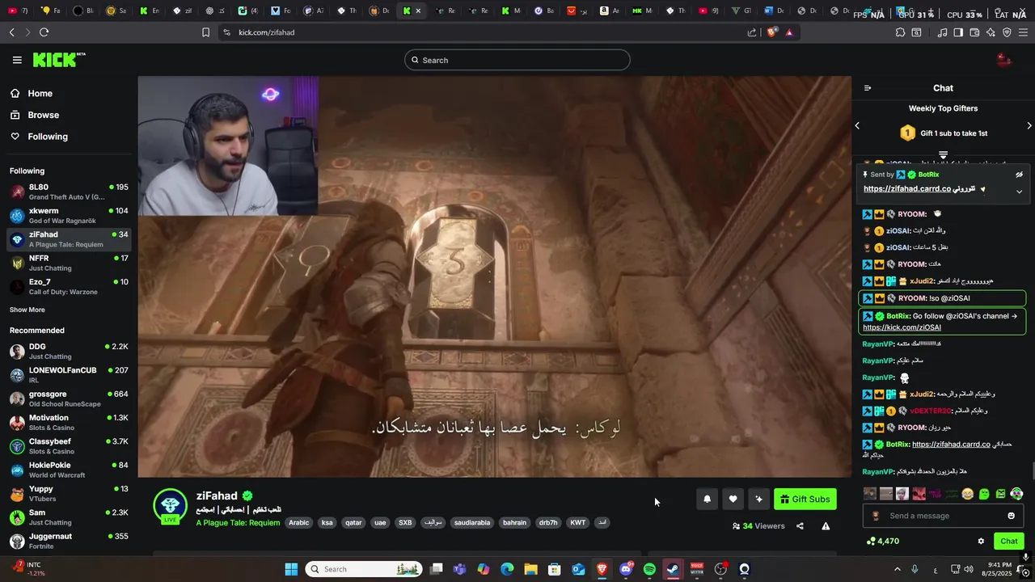Image resolution: width=1035 pixels, height=582 pixels.
Task: Click the A Plague Tale: Requiem category link
Action: tap(238, 523)
